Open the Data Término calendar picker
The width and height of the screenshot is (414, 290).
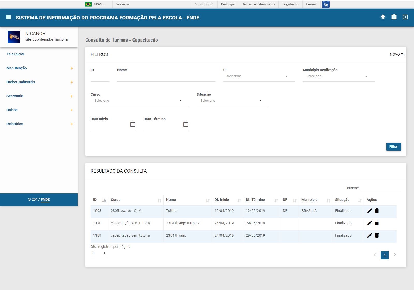tap(186, 124)
